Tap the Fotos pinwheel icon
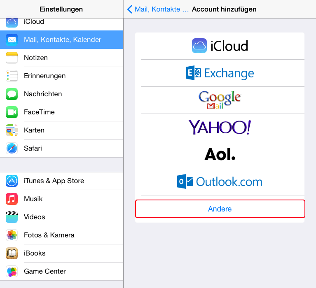This screenshot has width=316, height=288. 12,235
